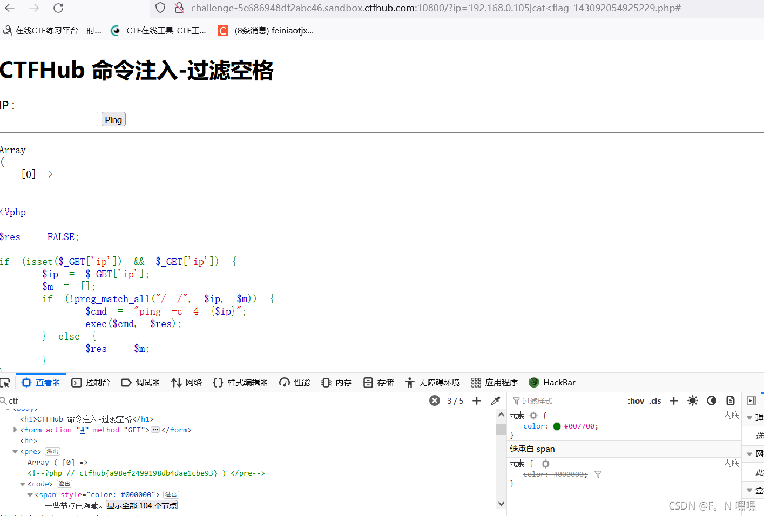Click the Ping button
This screenshot has width=764, height=516.
point(113,119)
